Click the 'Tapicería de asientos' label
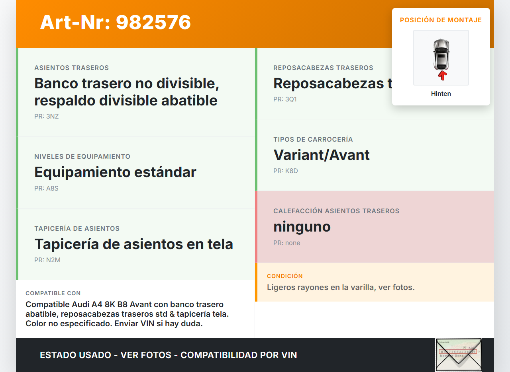510x372 pixels. (77, 229)
